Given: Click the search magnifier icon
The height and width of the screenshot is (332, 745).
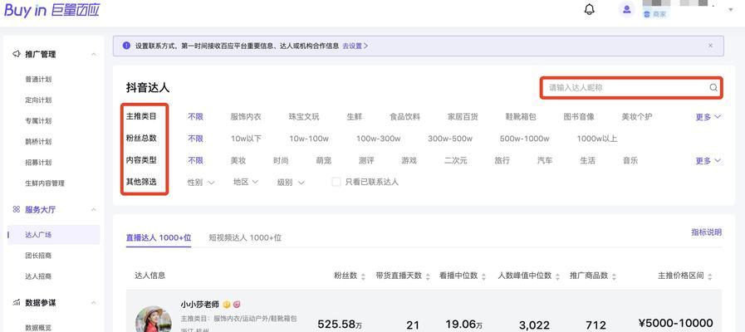Looking at the screenshot, I should click(x=713, y=87).
